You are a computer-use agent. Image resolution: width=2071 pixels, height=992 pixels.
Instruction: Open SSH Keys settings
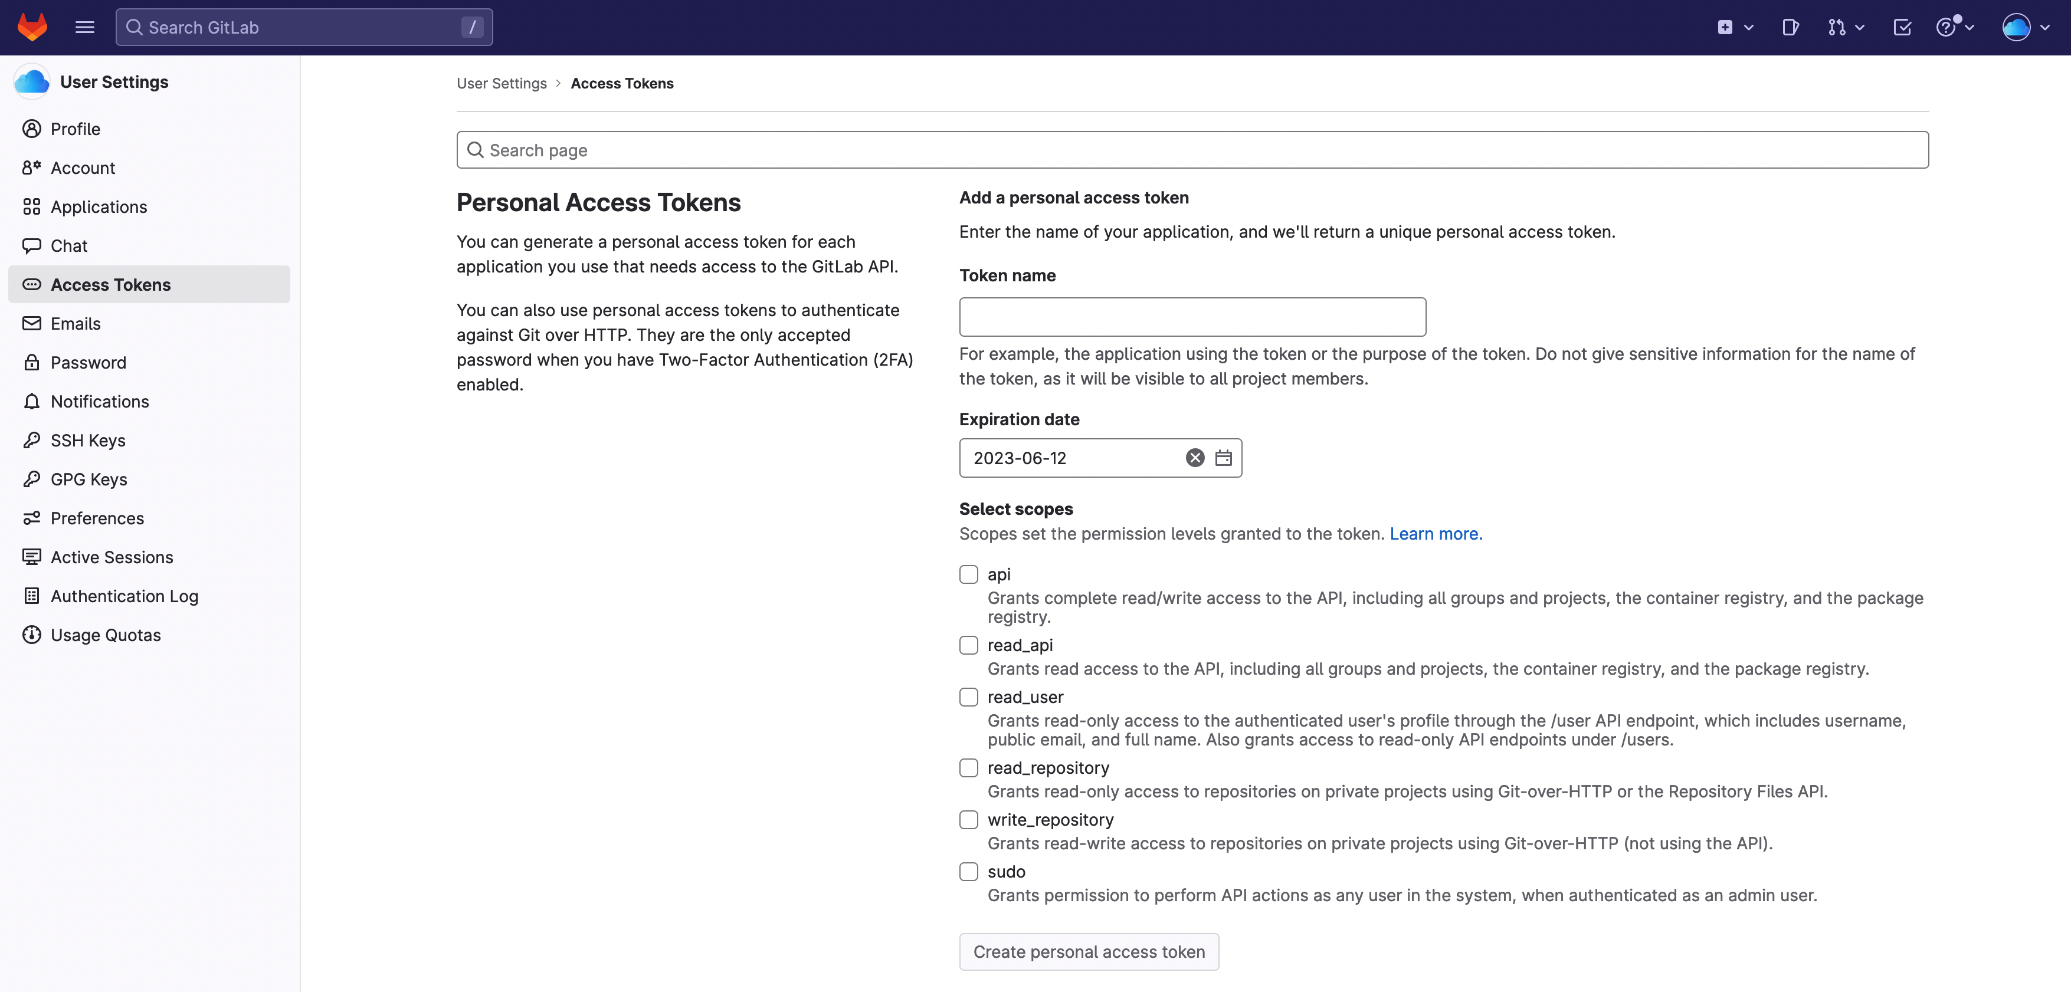pos(88,441)
